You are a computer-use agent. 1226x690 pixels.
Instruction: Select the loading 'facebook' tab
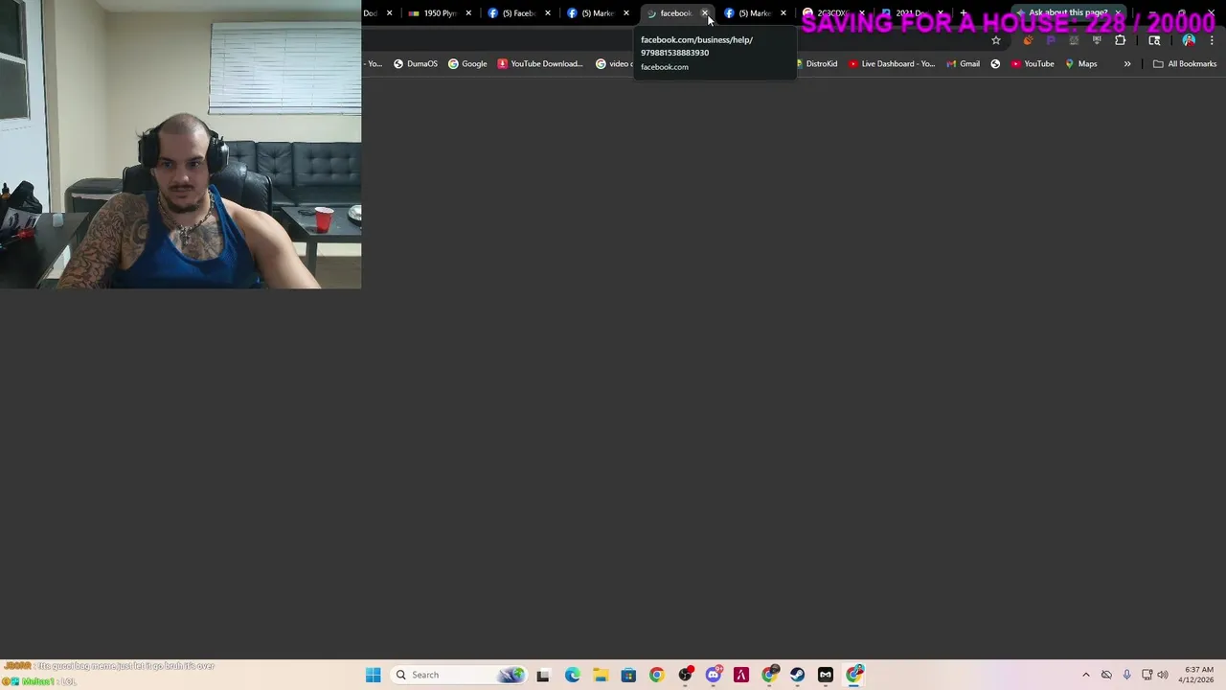tap(670, 13)
